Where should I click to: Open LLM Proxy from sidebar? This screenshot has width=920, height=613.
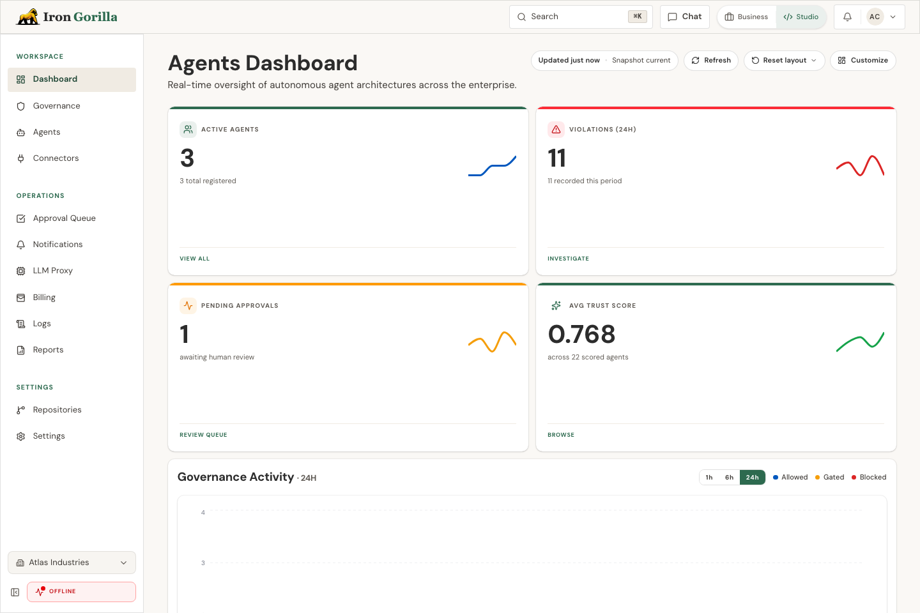pyautogui.click(x=72, y=271)
